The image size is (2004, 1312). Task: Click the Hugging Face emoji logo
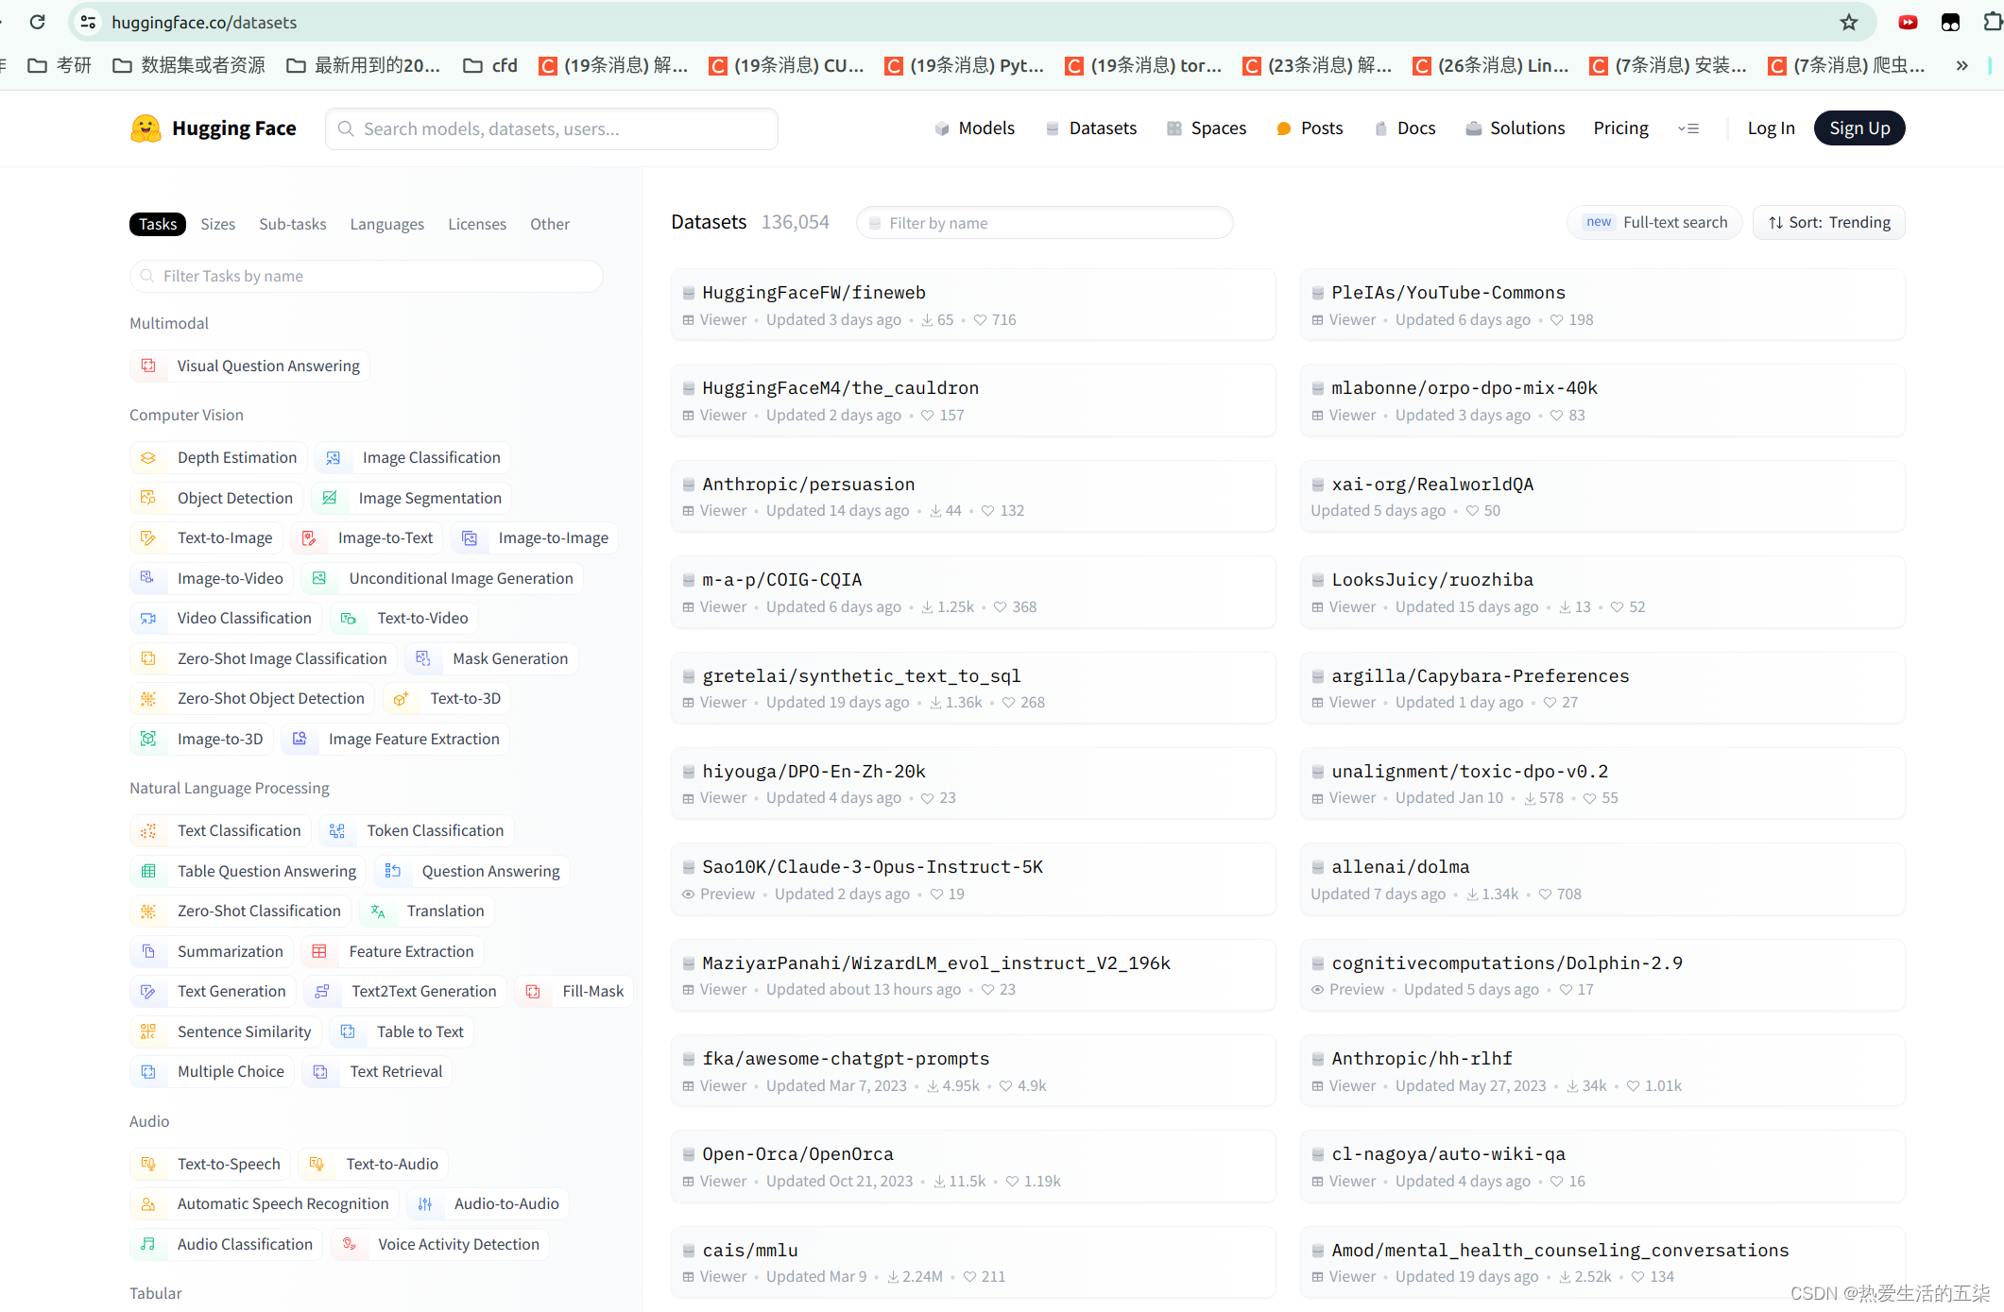[x=146, y=128]
